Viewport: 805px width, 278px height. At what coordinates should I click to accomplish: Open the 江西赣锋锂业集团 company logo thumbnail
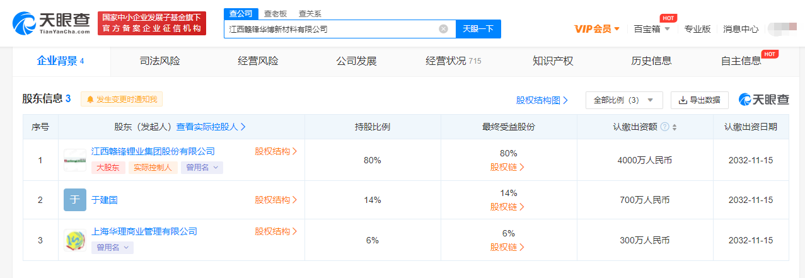pyautogui.click(x=75, y=160)
